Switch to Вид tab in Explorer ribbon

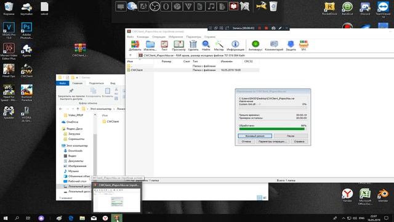(113, 83)
